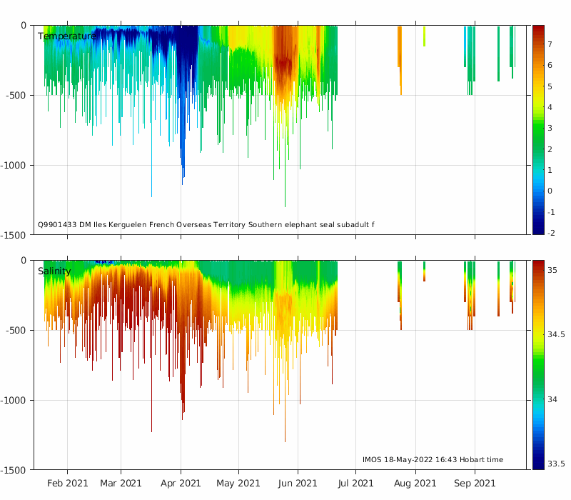Click the 0 depth label of salinity plot
This screenshot has width=571, height=500.
click(x=24, y=261)
